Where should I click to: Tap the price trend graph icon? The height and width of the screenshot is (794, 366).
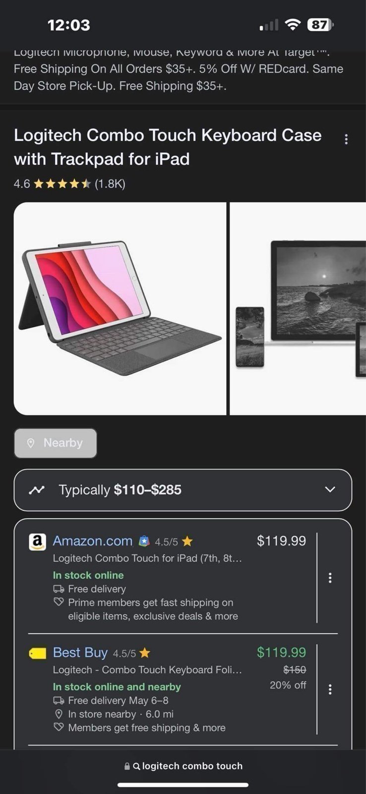[37, 490]
